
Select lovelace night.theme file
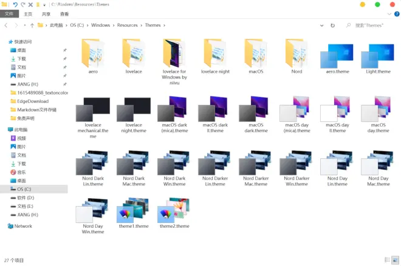(134, 115)
